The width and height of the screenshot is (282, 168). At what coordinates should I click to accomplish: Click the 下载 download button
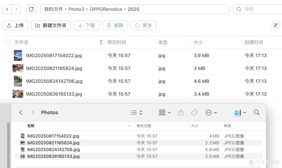click(x=86, y=25)
